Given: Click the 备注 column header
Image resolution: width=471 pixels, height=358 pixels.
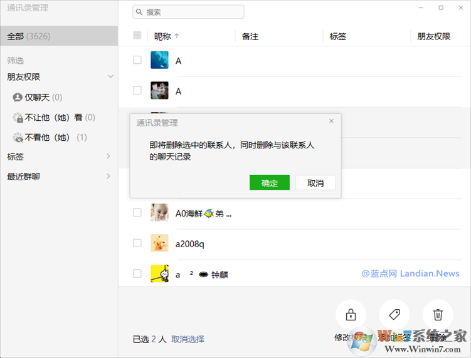Looking at the screenshot, I should pyautogui.click(x=250, y=36).
